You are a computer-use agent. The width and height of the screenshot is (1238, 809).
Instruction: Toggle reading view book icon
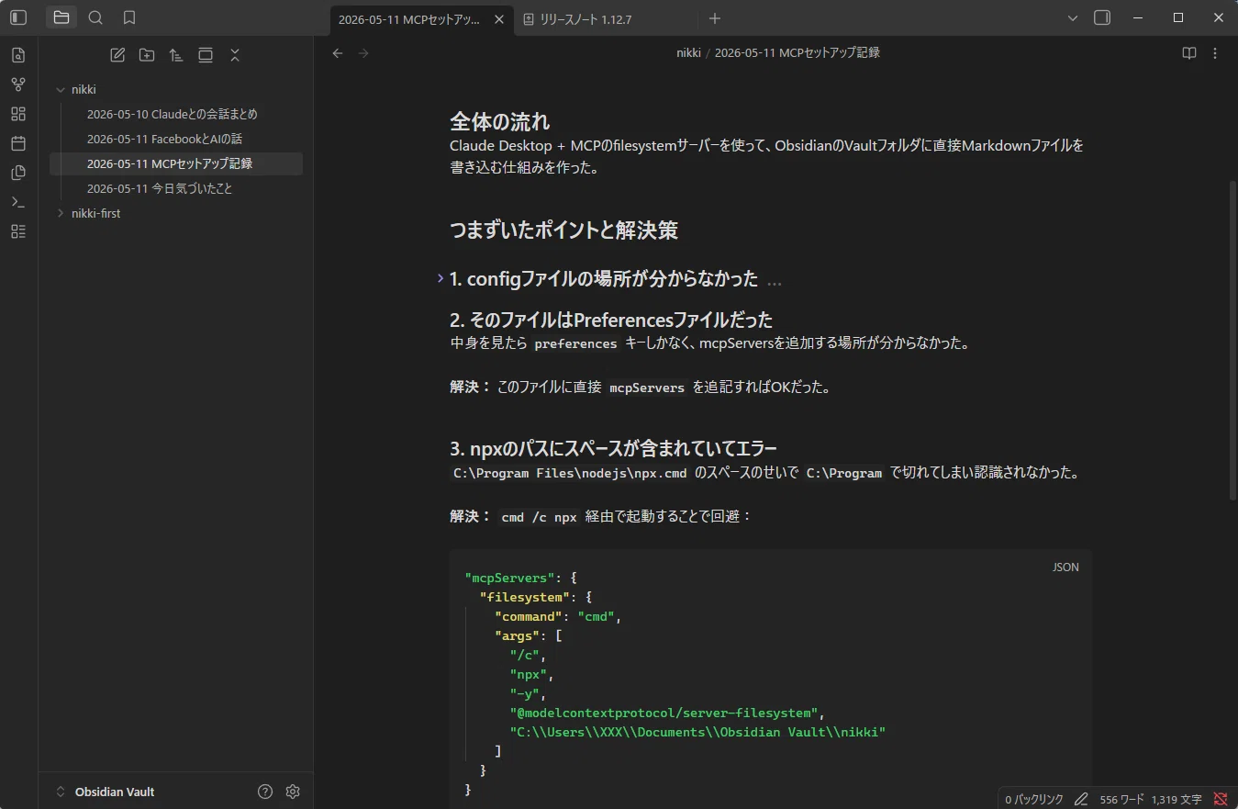1189,53
